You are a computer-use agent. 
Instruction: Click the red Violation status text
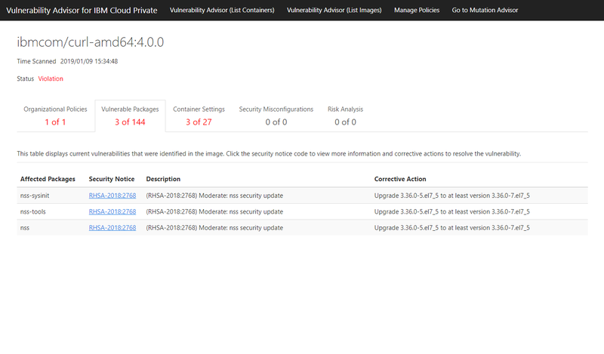click(x=51, y=78)
